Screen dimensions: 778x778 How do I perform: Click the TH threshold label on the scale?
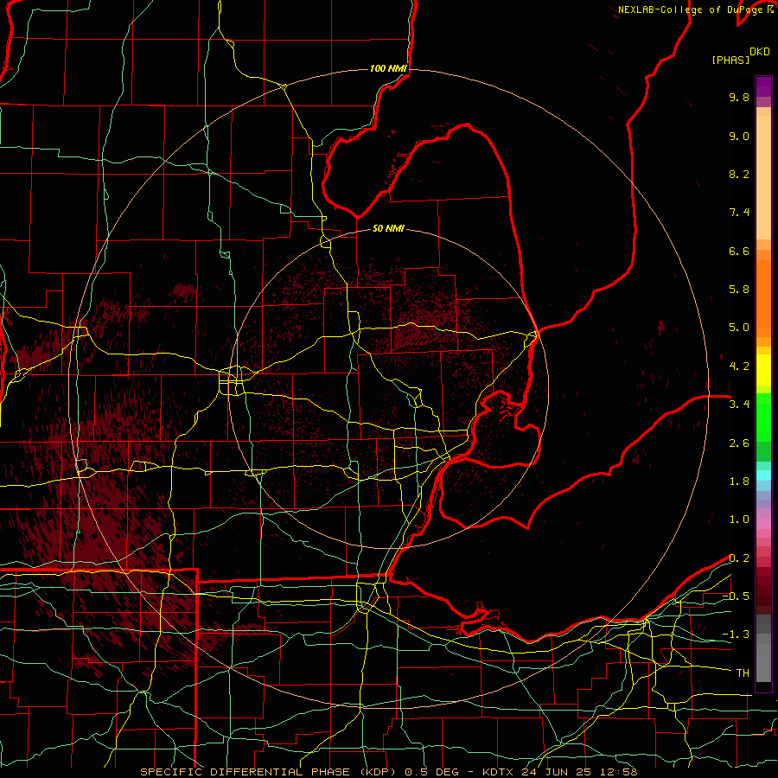click(x=743, y=673)
